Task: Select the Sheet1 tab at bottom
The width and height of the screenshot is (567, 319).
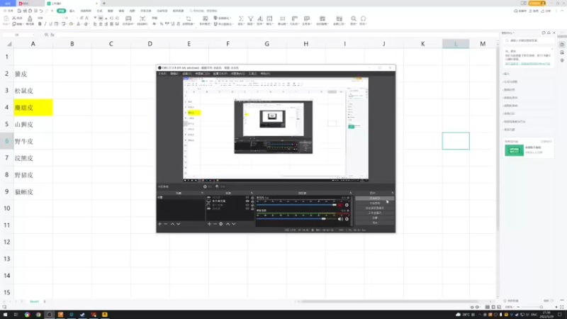Action: 34,302
